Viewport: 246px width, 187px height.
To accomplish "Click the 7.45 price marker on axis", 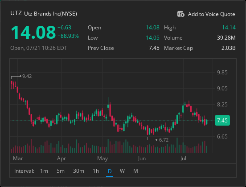I will pos(222,120).
